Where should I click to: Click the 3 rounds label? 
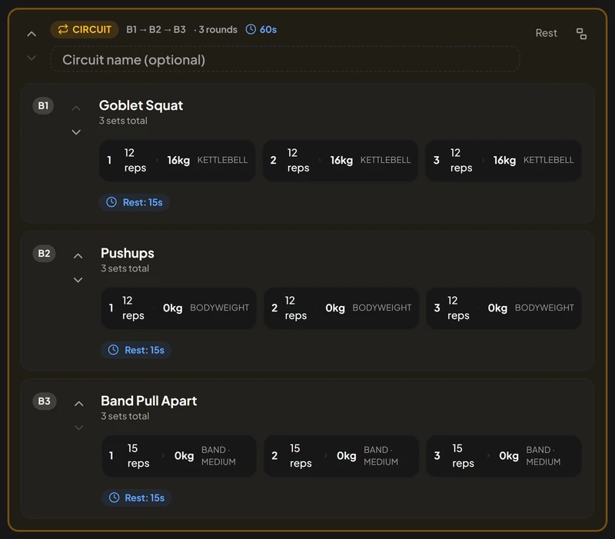pos(218,29)
